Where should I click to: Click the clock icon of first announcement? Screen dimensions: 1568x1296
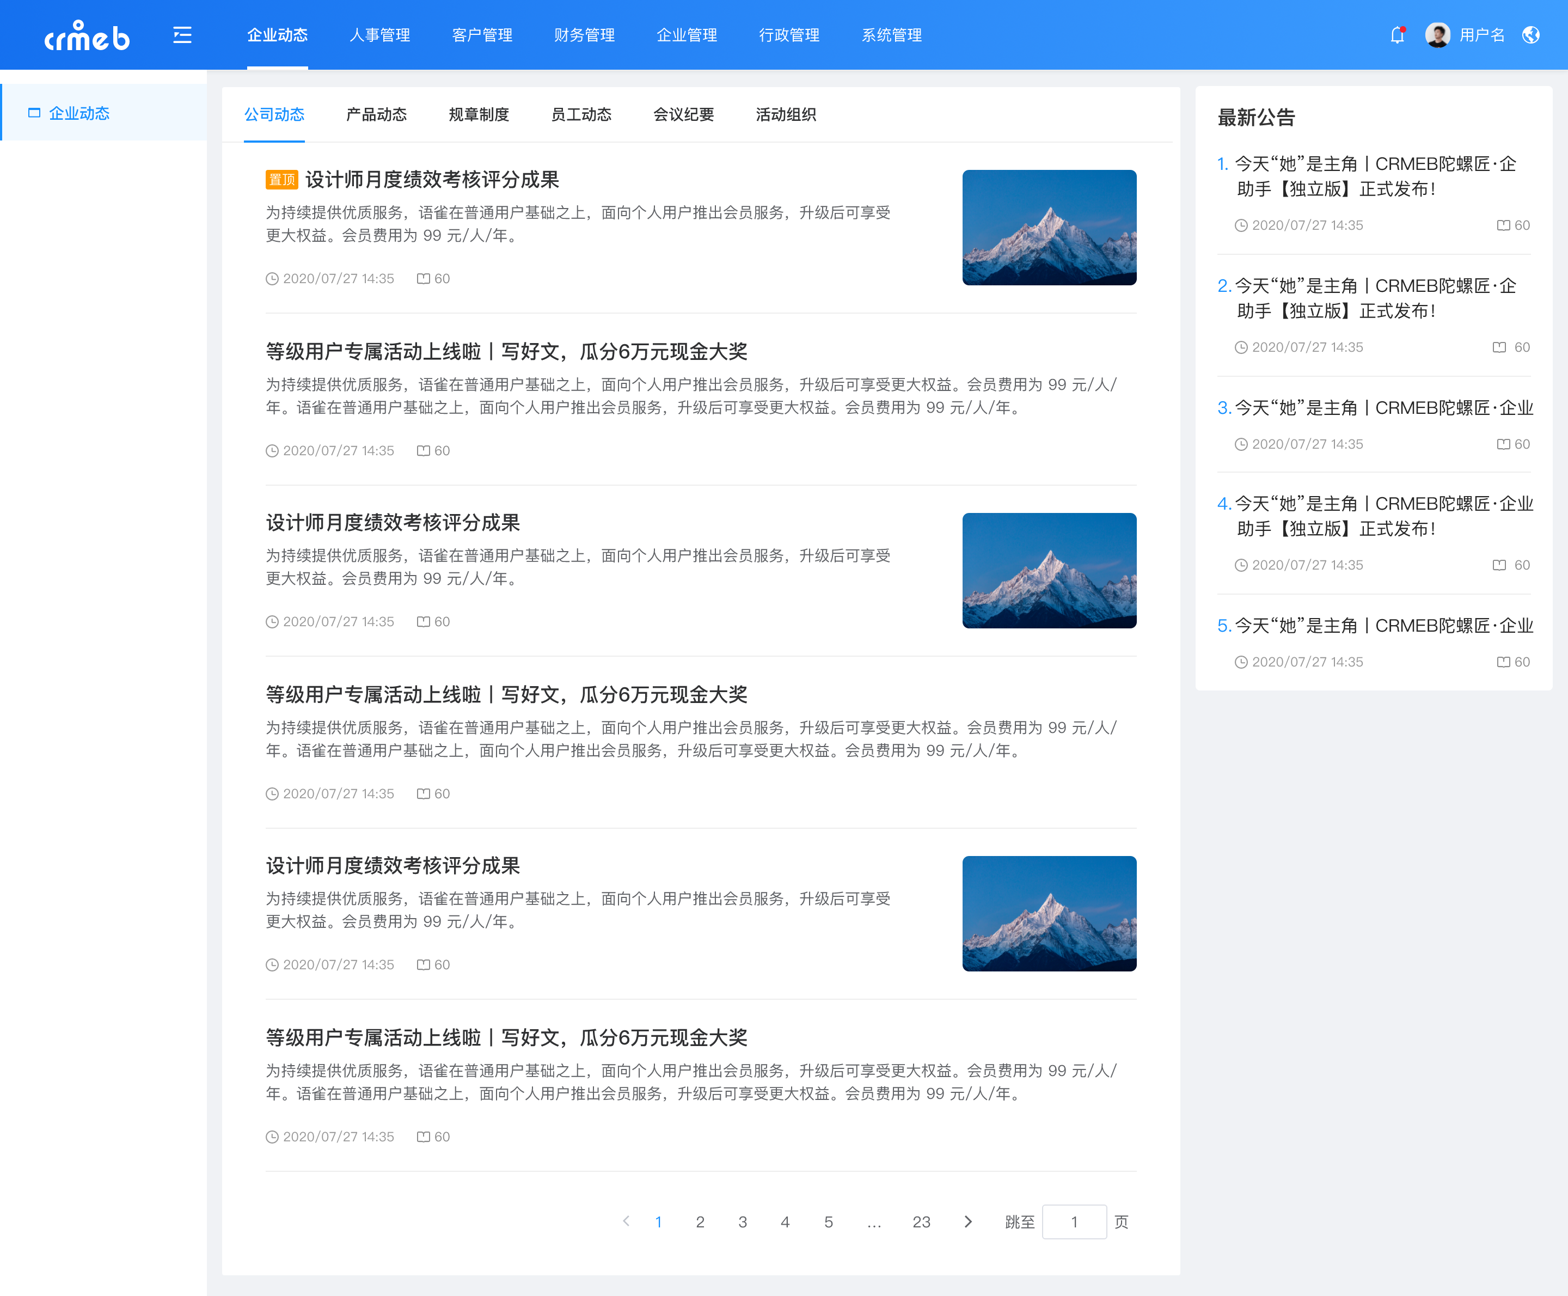(x=1240, y=225)
